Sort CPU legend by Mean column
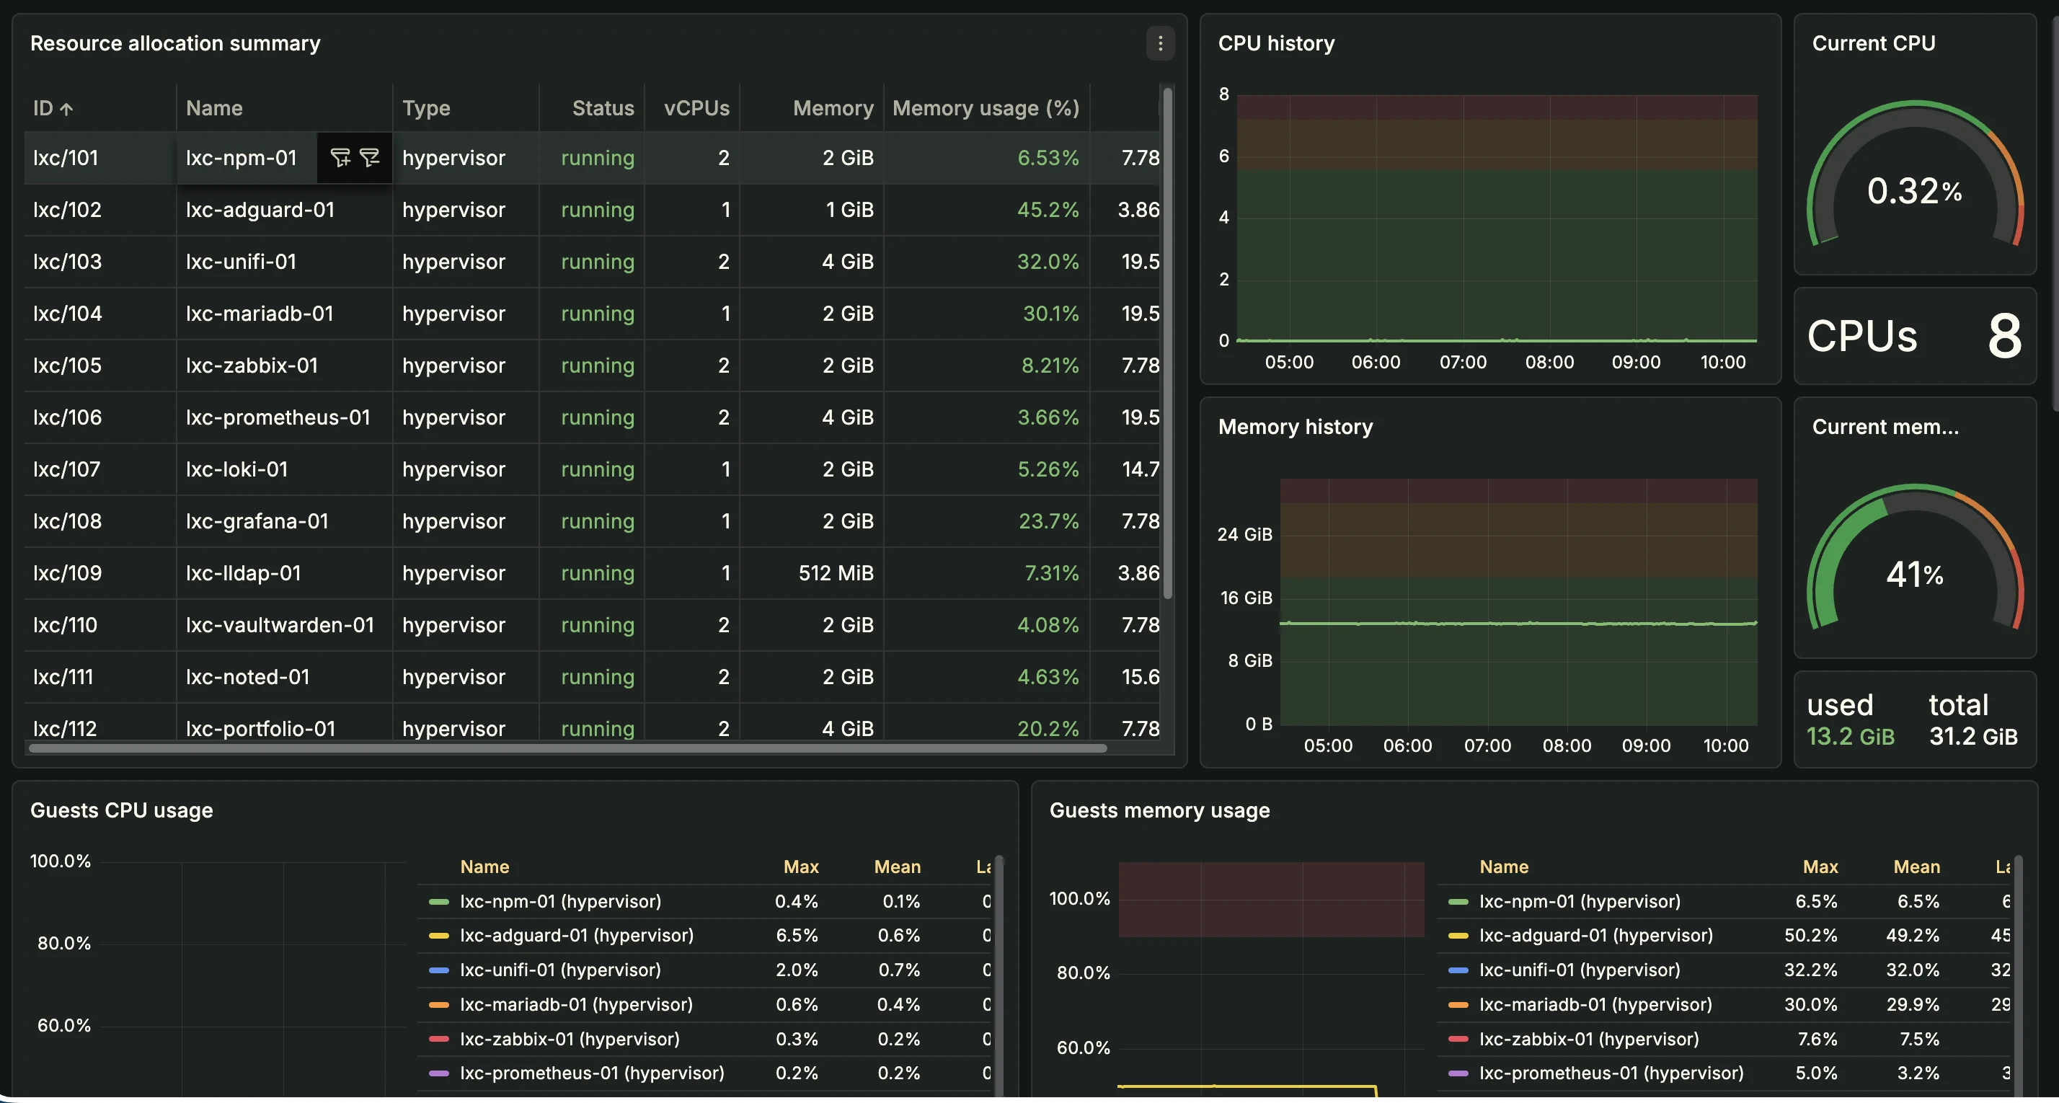2059x1103 pixels. click(x=897, y=867)
